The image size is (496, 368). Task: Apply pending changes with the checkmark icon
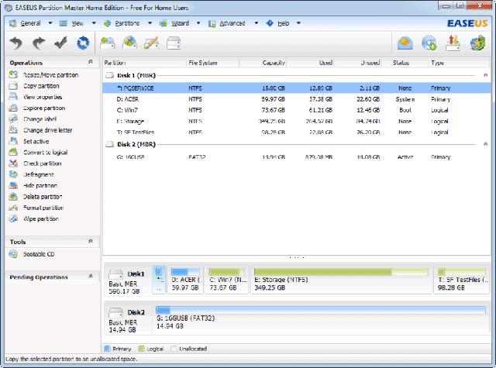[60, 43]
